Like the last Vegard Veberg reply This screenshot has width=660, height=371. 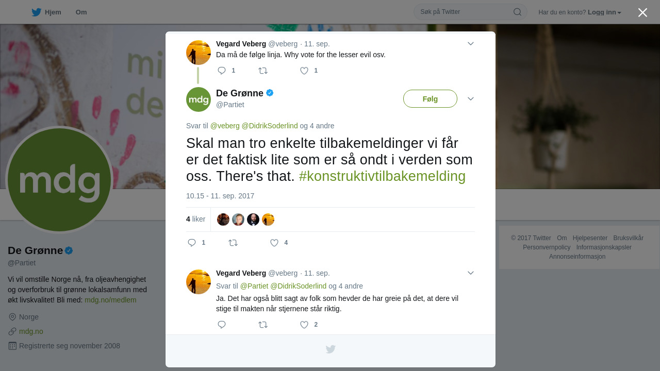[x=304, y=325]
